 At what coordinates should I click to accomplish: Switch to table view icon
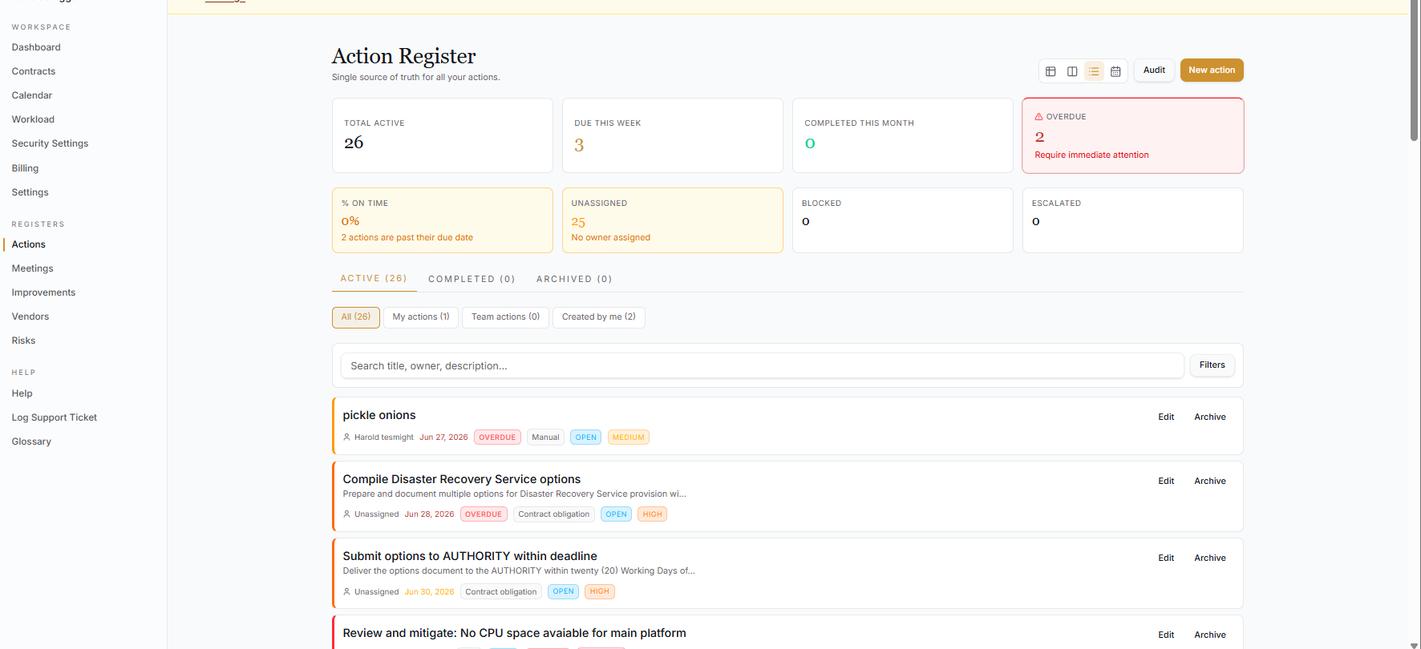point(1051,71)
